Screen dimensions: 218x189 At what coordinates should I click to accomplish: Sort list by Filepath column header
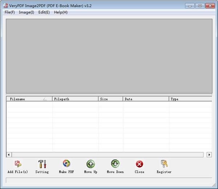75,99
